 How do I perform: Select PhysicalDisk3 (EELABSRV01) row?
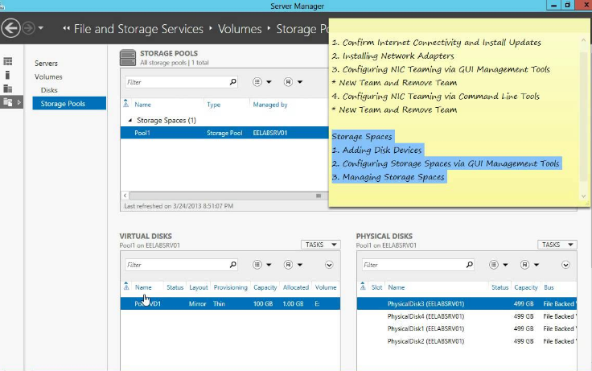467,303
